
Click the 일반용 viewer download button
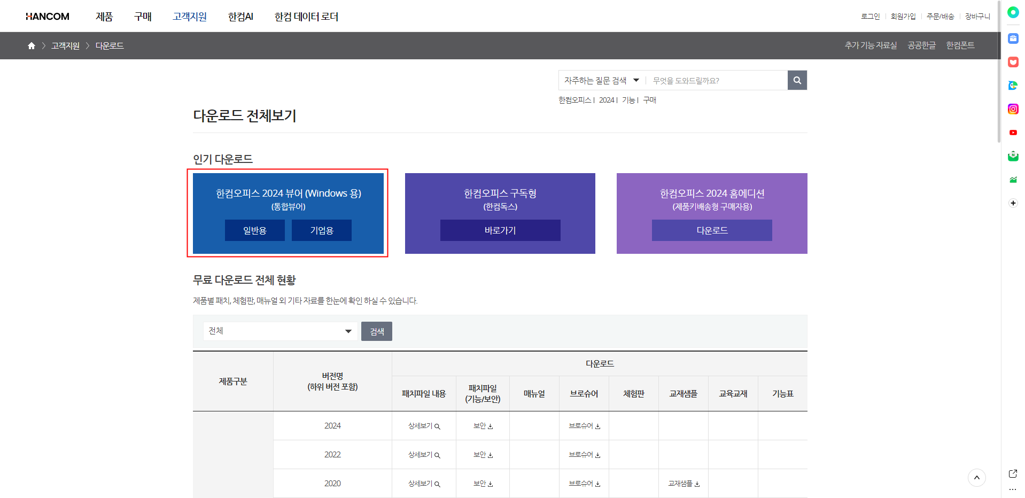255,230
